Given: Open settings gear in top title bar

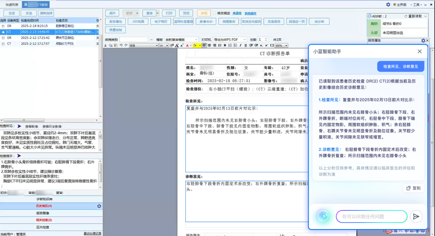Looking at the screenshot, I should click(x=388, y=4).
